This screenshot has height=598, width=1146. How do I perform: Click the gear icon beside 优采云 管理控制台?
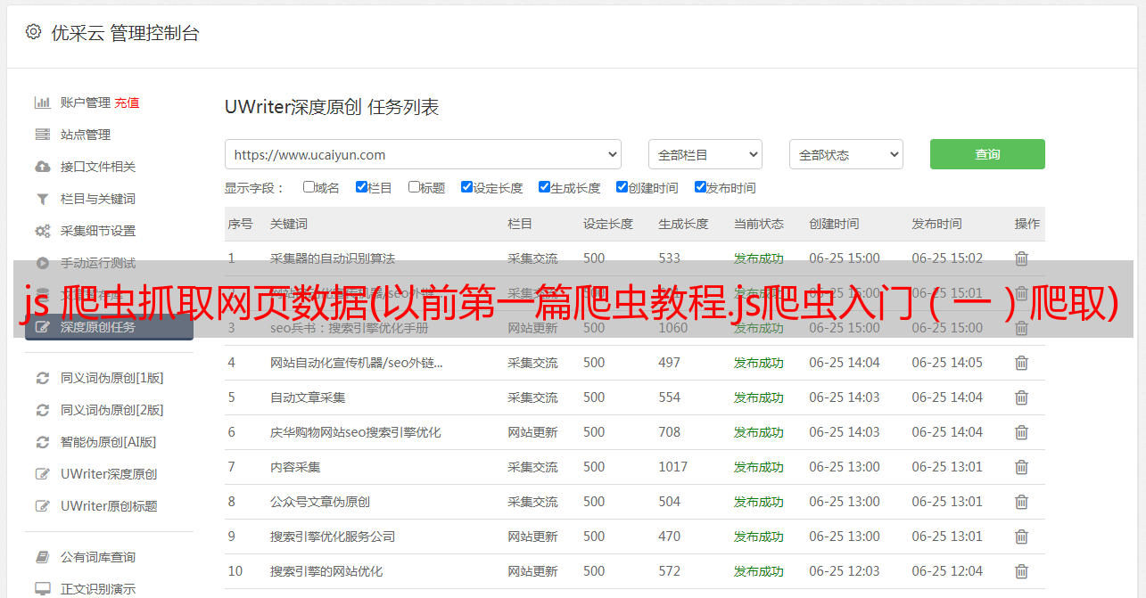(33, 32)
